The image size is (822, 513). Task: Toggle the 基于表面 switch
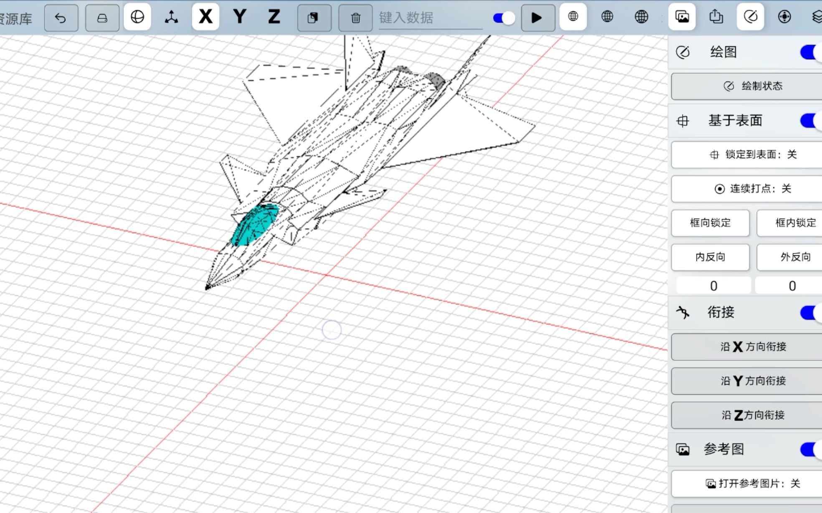(810, 121)
